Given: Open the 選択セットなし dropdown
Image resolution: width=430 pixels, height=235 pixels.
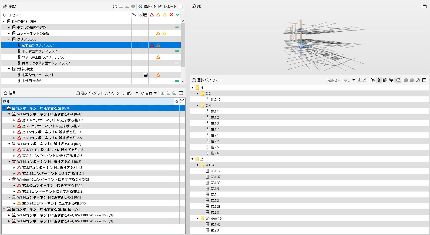Looking at the screenshot, I should (x=341, y=80).
